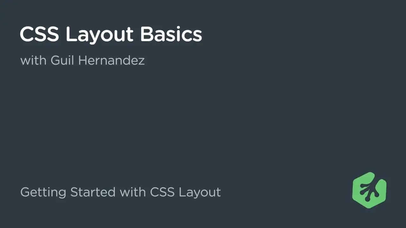
Task: Click the capital "S" in "Started"
Action: pyautogui.click(x=74, y=192)
